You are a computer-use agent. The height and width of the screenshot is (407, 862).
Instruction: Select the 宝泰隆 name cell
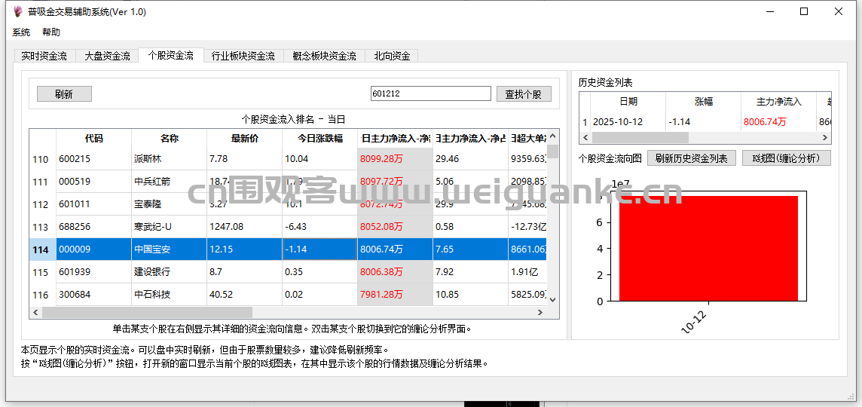tap(170, 204)
